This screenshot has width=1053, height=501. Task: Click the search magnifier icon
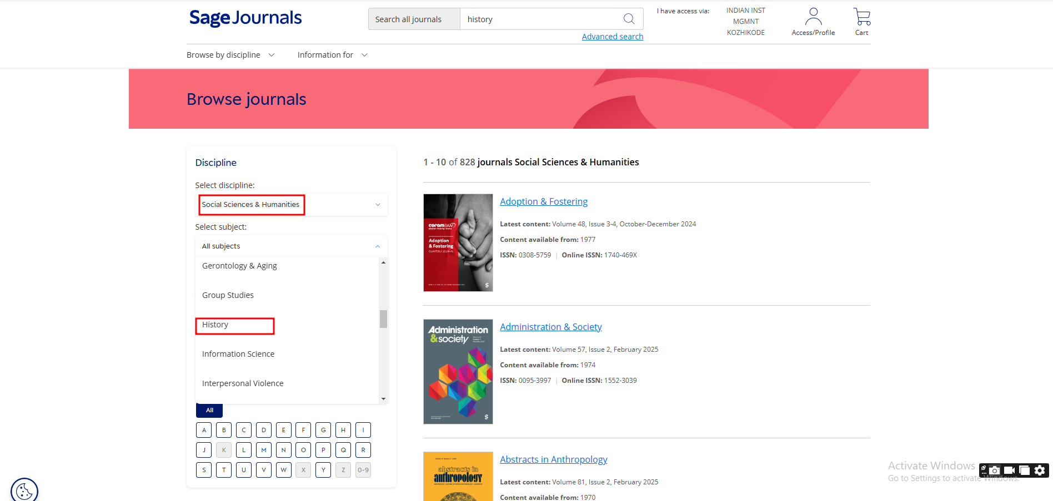(x=629, y=19)
